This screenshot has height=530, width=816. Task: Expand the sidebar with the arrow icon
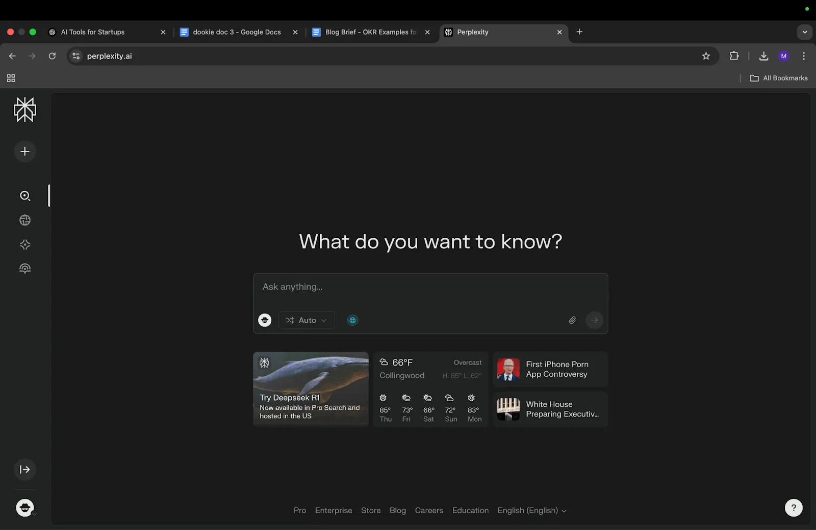(25, 469)
